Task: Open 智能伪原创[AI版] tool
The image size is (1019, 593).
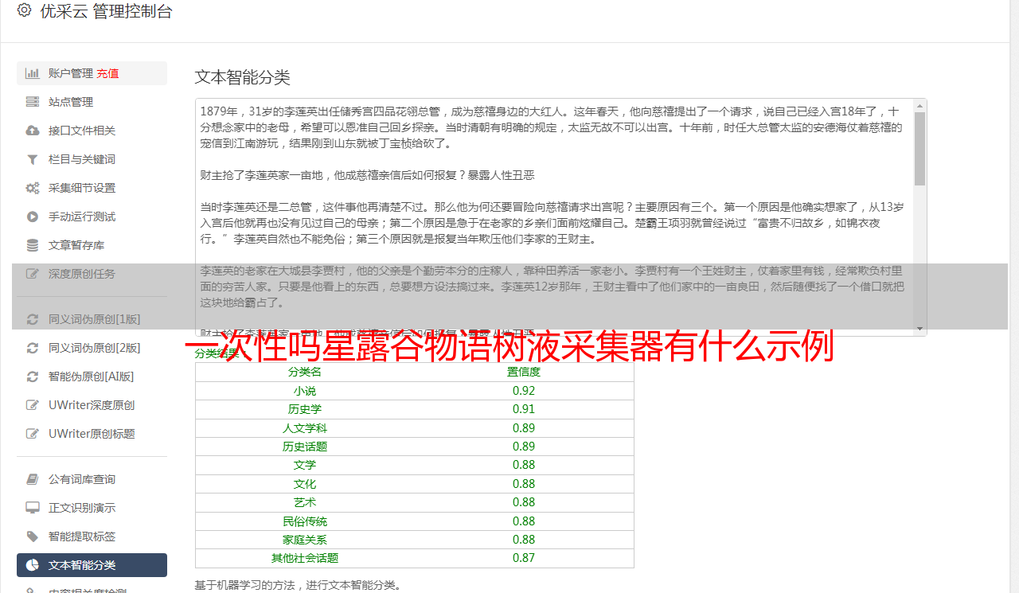Action: coord(92,376)
